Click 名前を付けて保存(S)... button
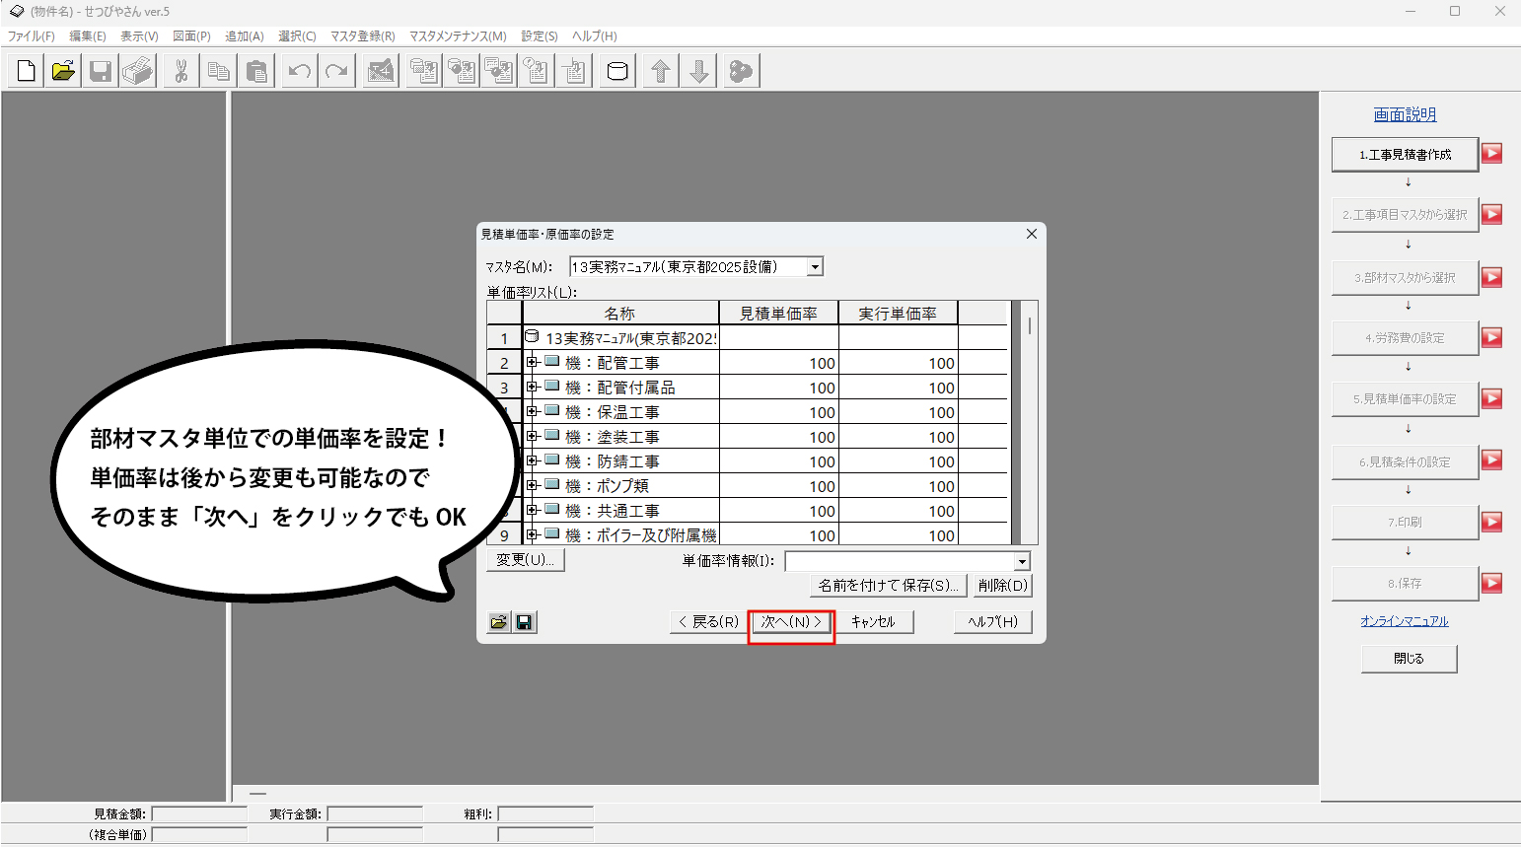Screen dimensions: 1521x849 click(x=889, y=586)
